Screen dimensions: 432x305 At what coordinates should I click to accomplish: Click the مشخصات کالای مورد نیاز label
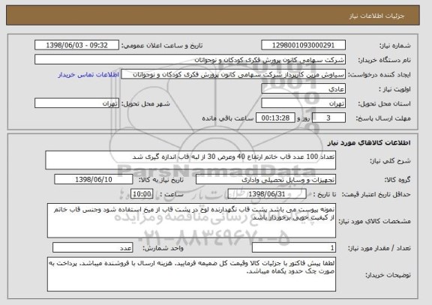(374, 221)
